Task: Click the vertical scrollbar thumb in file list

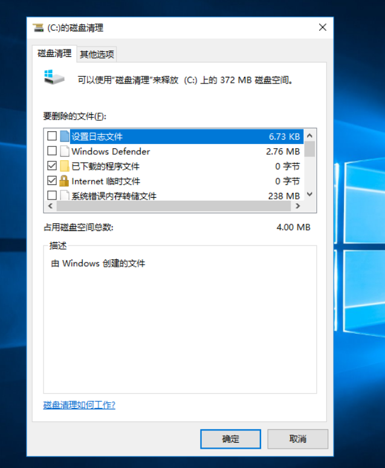Action: coord(310,149)
